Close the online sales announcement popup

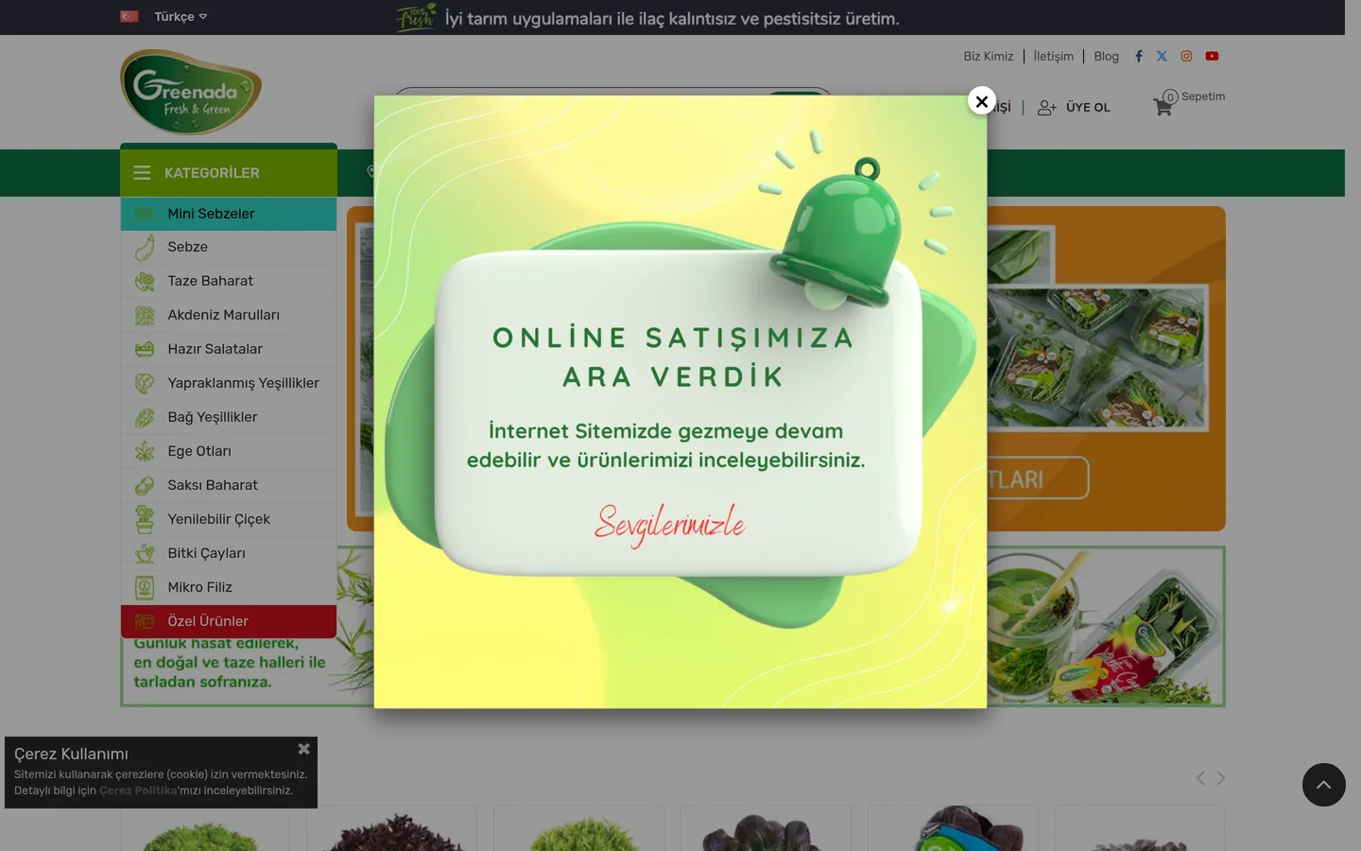pos(982,101)
